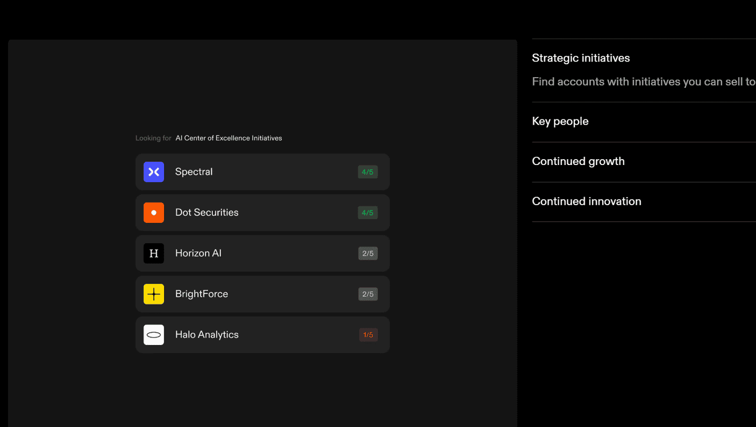Click Spectral's green 4/5 score badge

coord(367,172)
